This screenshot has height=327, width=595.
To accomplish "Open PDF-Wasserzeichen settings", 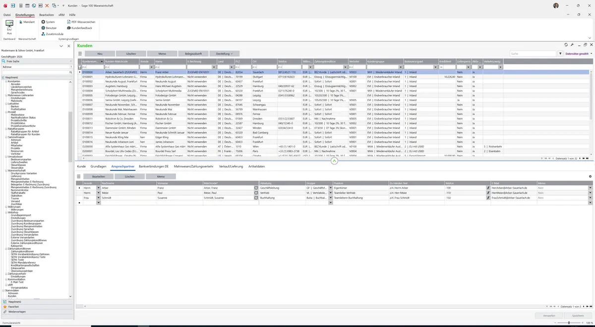I will pos(81,22).
